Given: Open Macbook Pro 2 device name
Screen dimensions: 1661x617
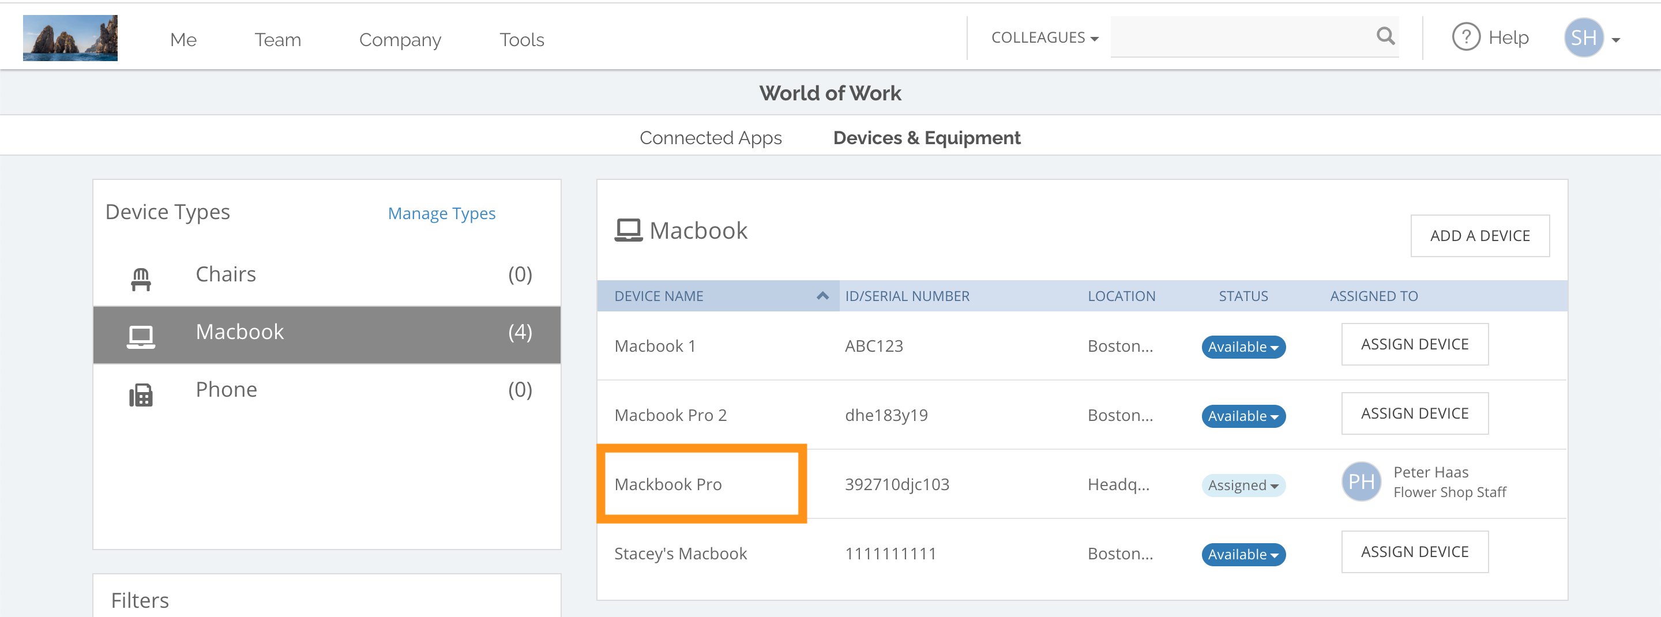Looking at the screenshot, I should 670,415.
